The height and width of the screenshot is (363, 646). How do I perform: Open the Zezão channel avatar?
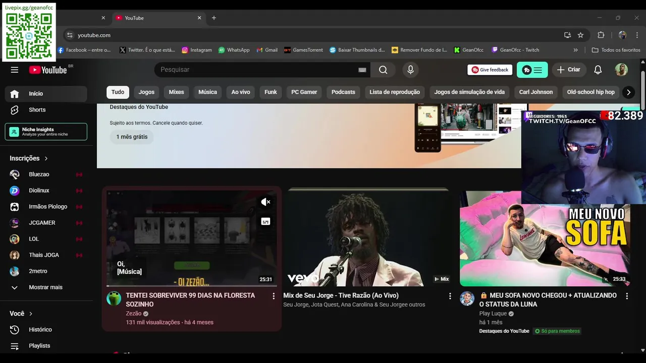coord(114,298)
